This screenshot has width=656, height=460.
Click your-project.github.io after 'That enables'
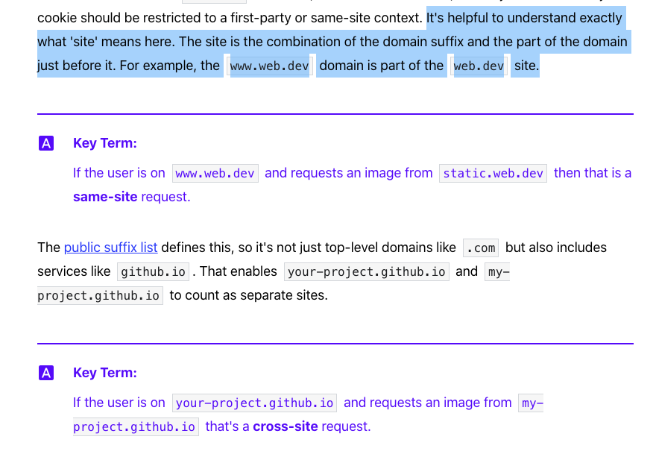pos(366,271)
